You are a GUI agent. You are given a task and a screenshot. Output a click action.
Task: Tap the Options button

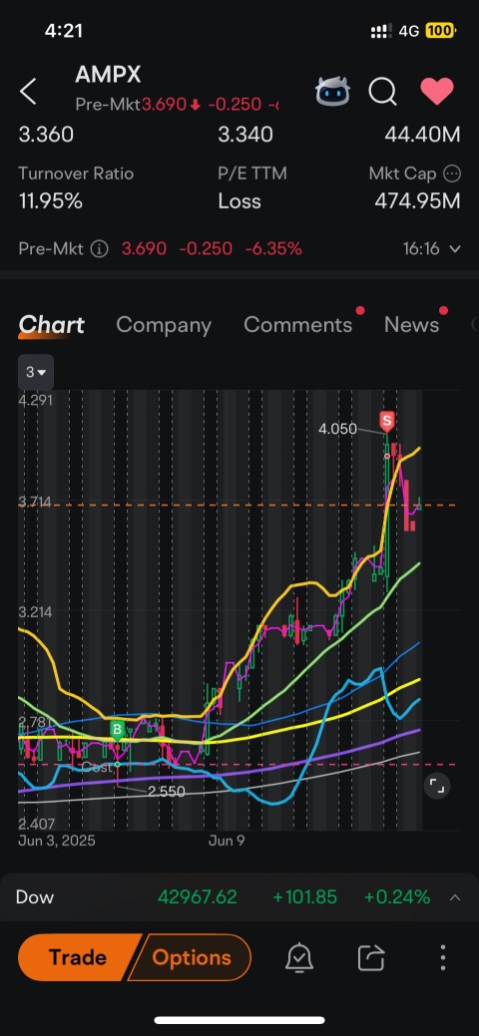(x=192, y=957)
